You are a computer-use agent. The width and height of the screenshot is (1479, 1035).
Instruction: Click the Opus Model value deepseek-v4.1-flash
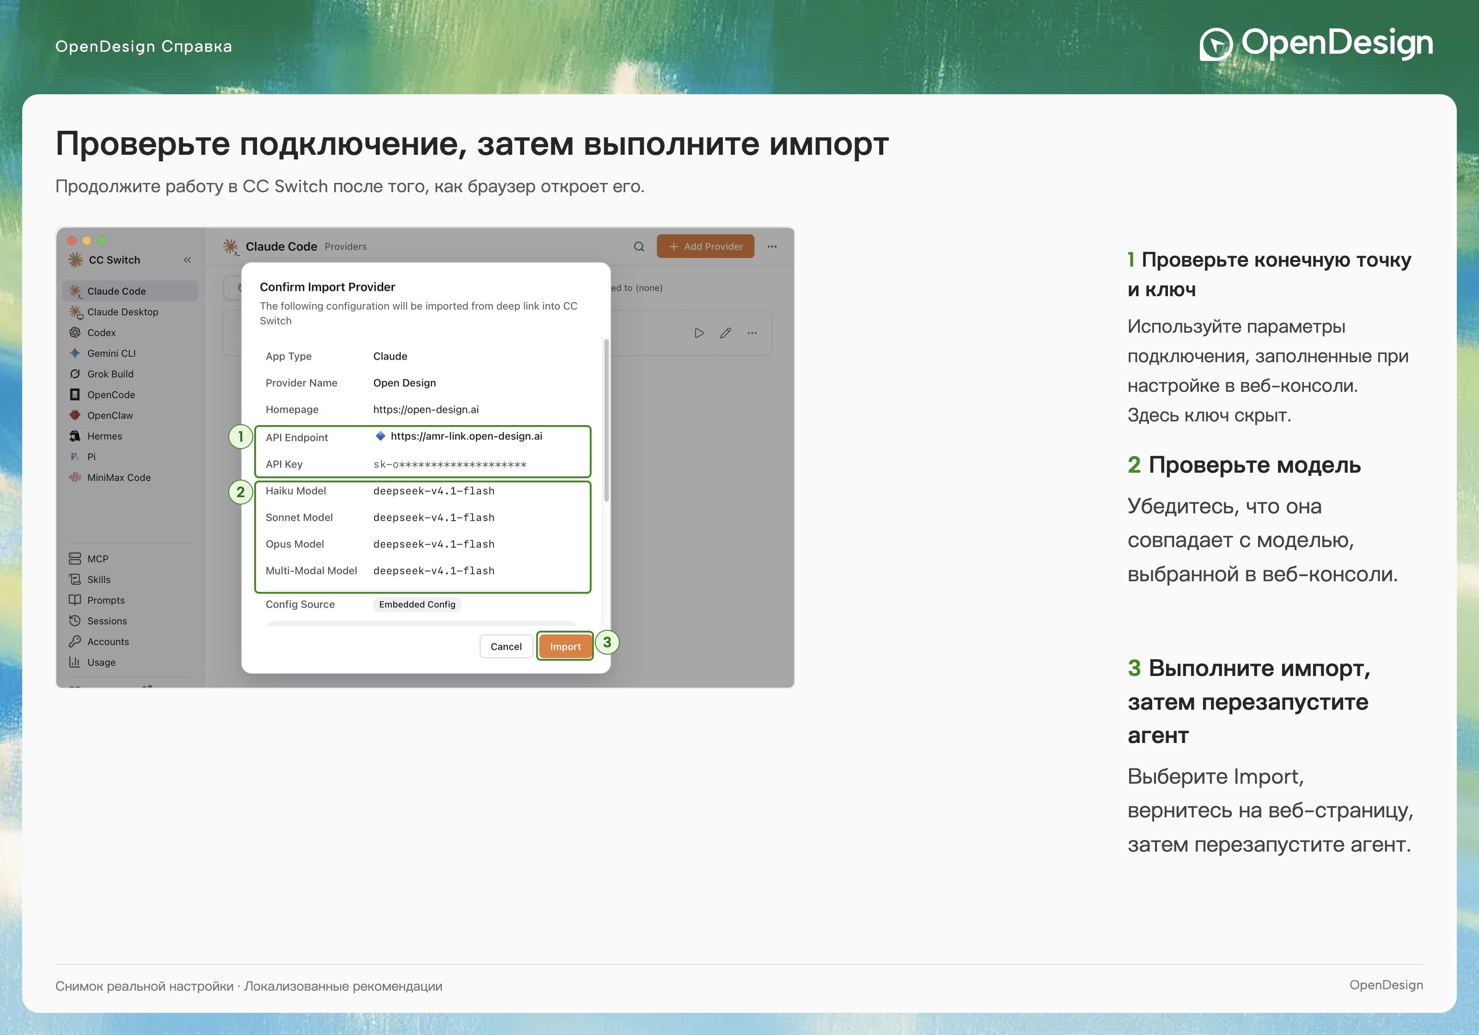[x=434, y=544]
